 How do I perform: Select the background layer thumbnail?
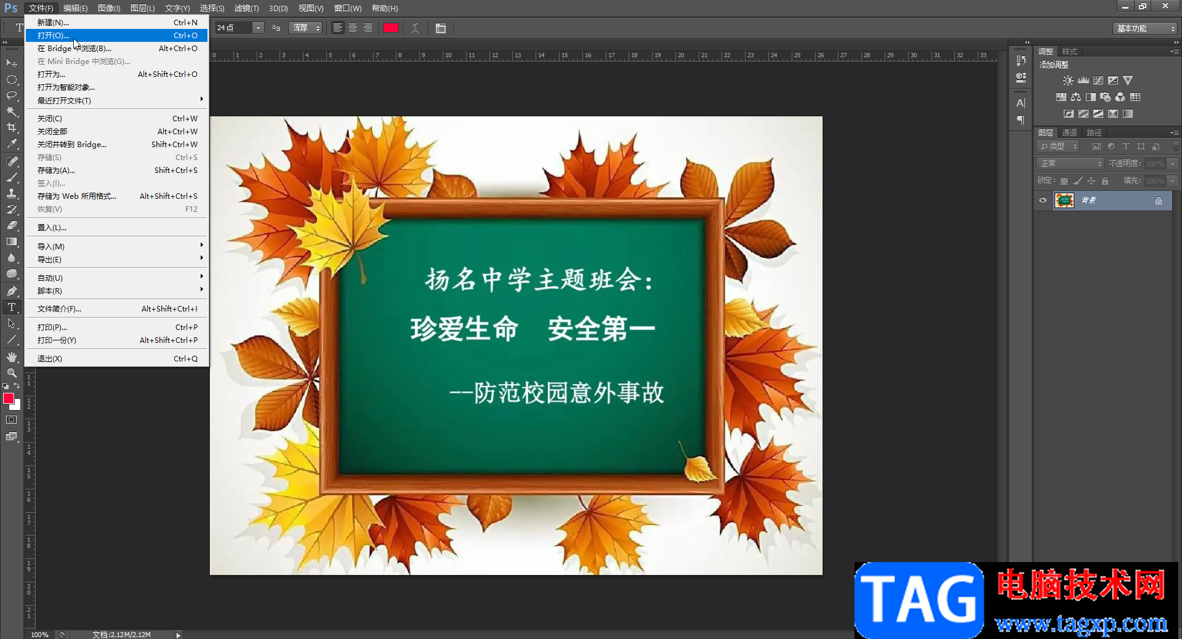click(x=1064, y=200)
